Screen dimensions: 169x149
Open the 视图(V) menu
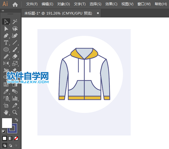tap(127, 4)
